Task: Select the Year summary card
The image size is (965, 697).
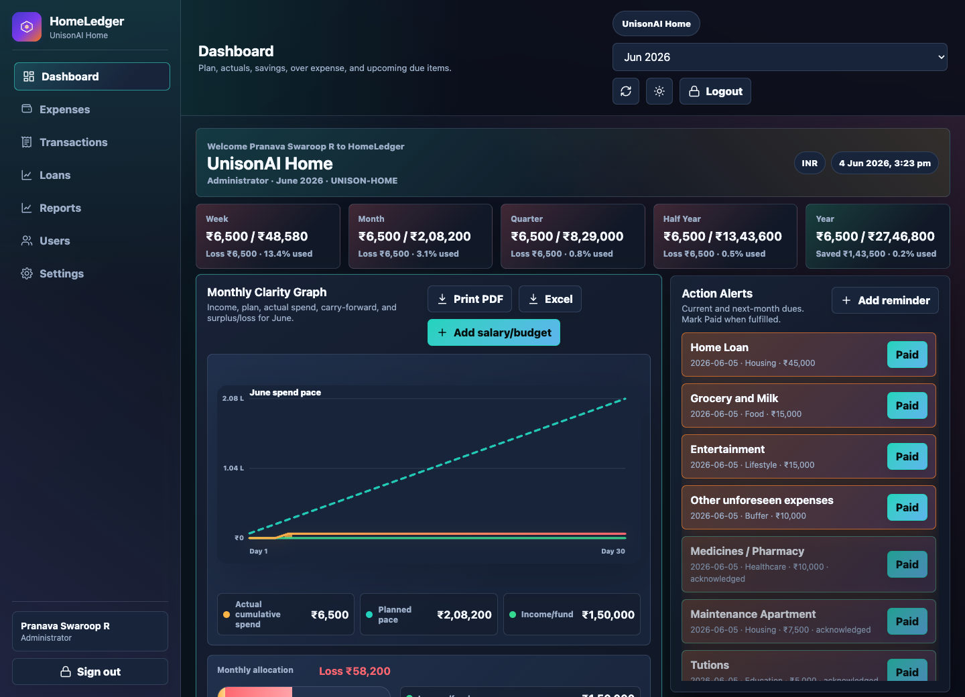Action: [878, 236]
